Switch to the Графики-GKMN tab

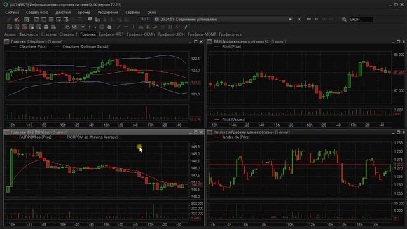[x=141, y=34]
